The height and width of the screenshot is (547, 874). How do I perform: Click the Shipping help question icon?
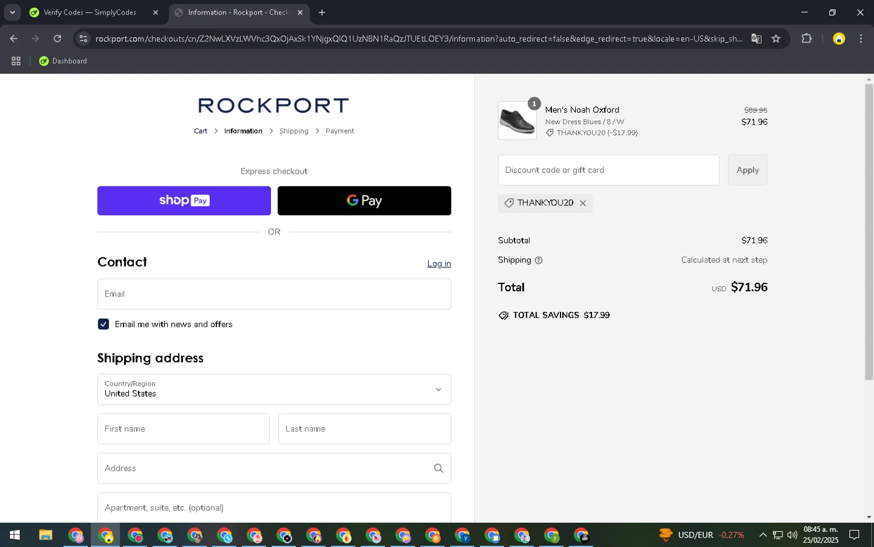[538, 261]
